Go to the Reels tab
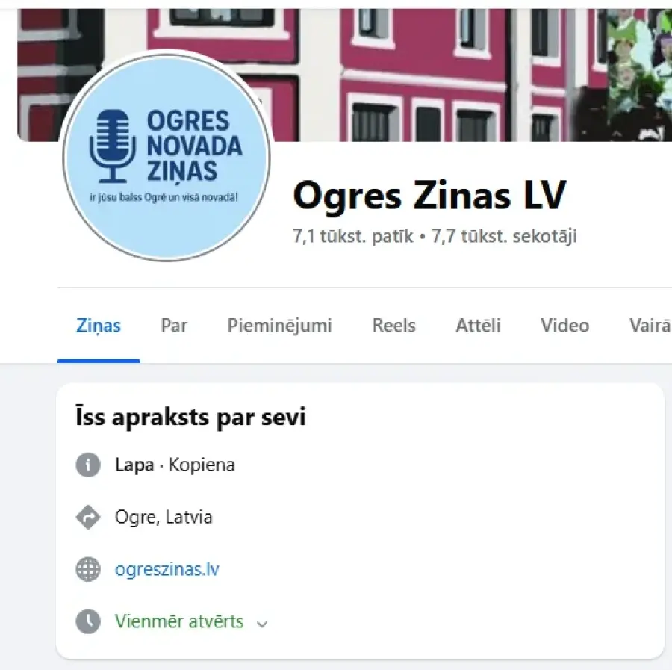This screenshot has width=672, height=670. click(393, 326)
